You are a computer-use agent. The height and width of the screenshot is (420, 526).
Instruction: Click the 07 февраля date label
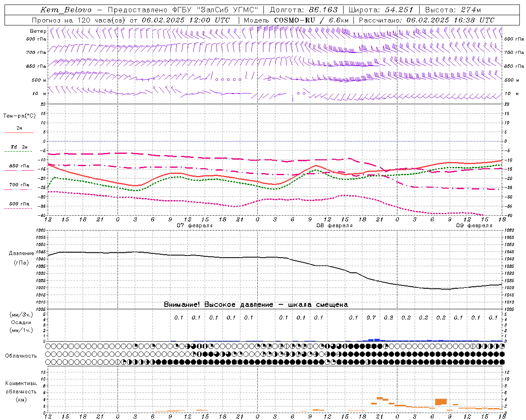[x=195, y=226]
